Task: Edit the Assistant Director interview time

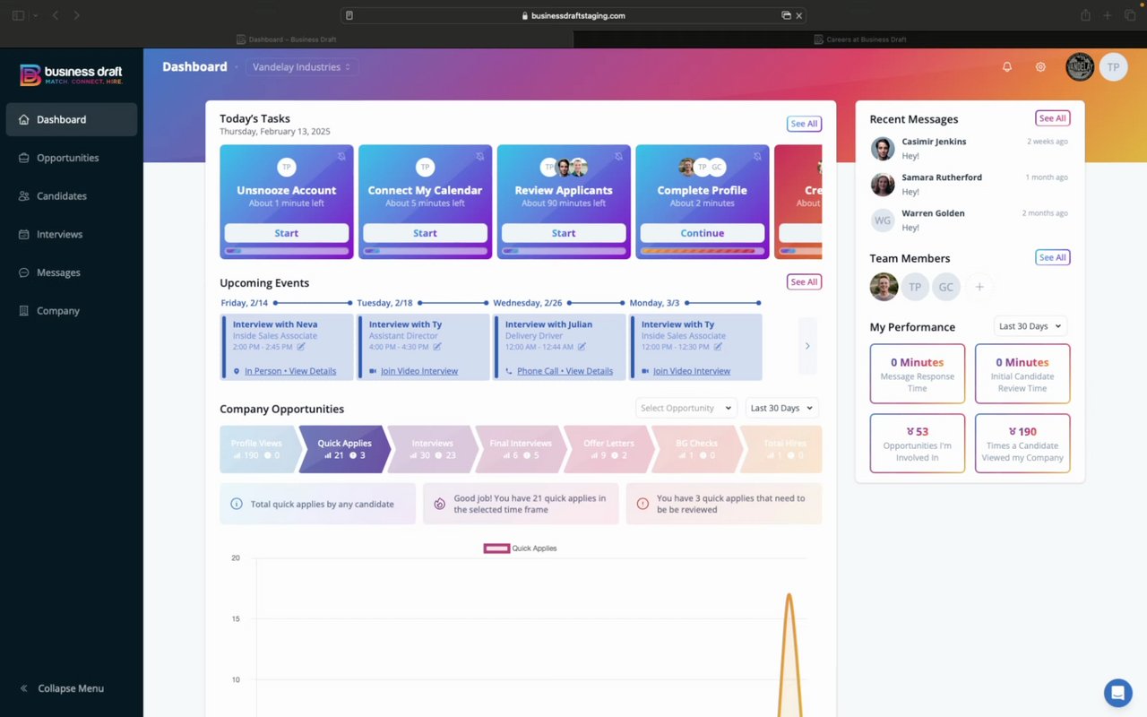Action: [x=437, y=347]
